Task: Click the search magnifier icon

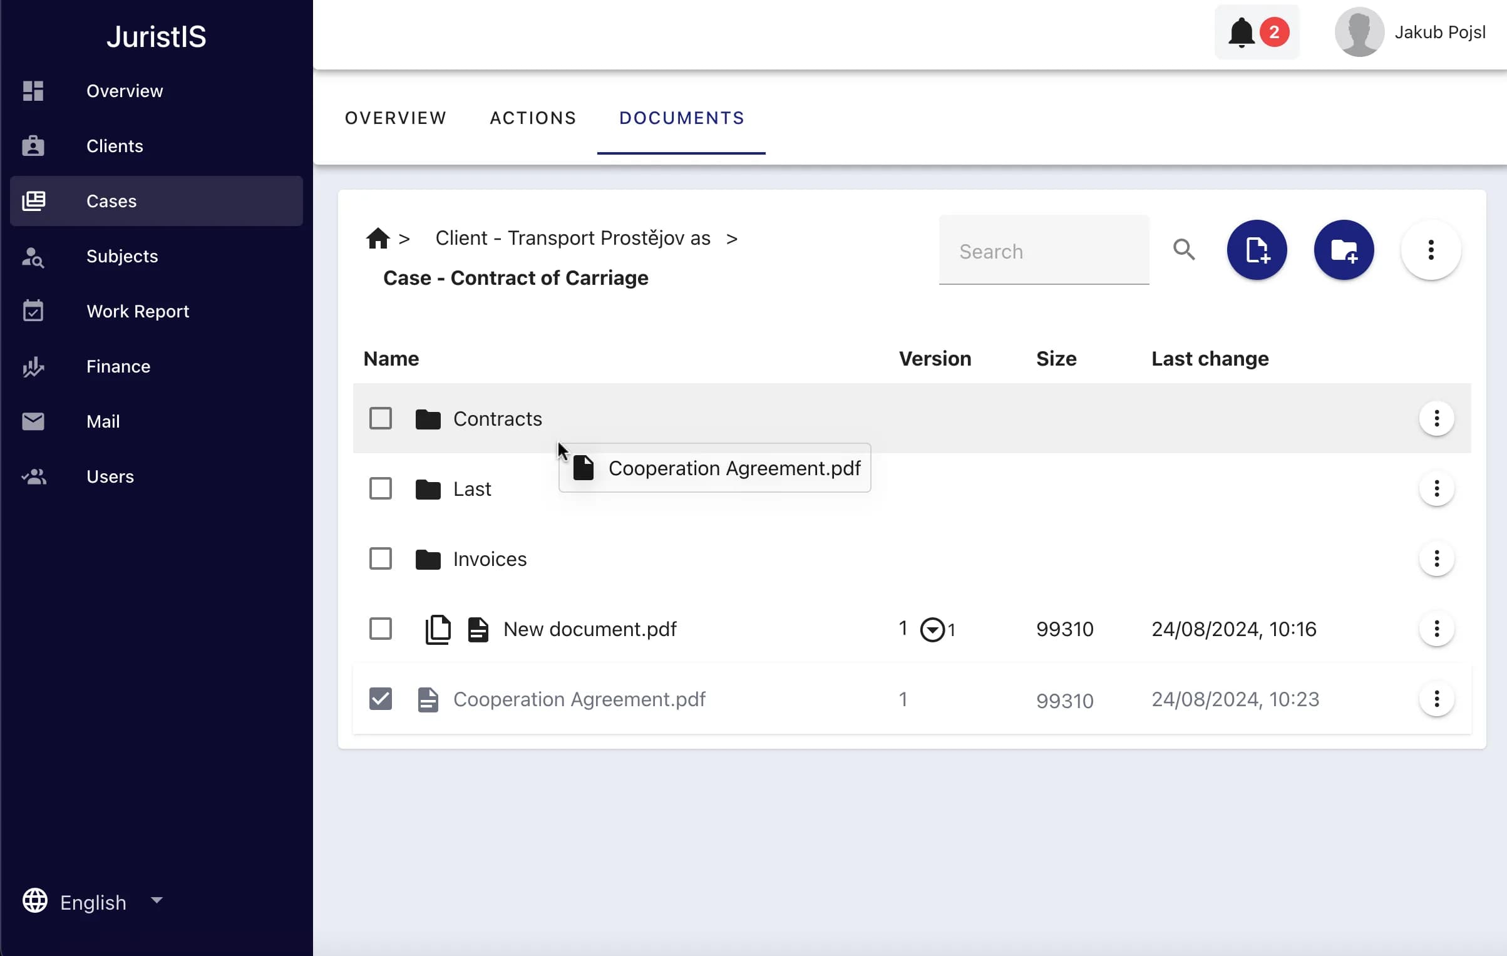Action: pyautogui.click(x=1184, y=250)
